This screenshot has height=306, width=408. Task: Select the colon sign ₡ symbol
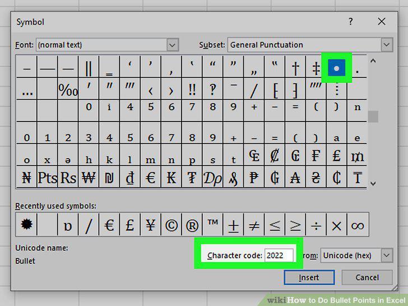tap(275, 155)
